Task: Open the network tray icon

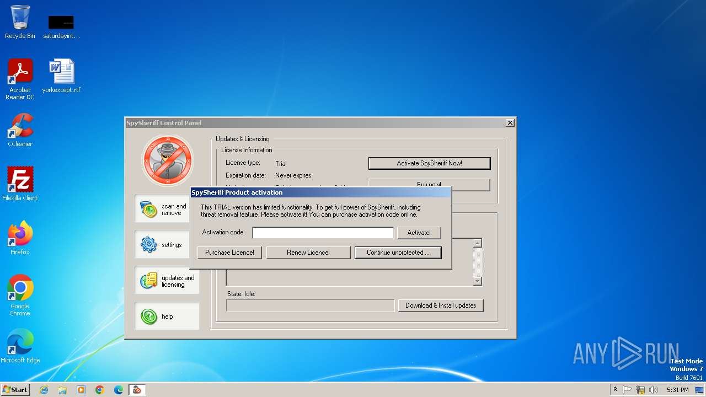Action: pos(640,390)
